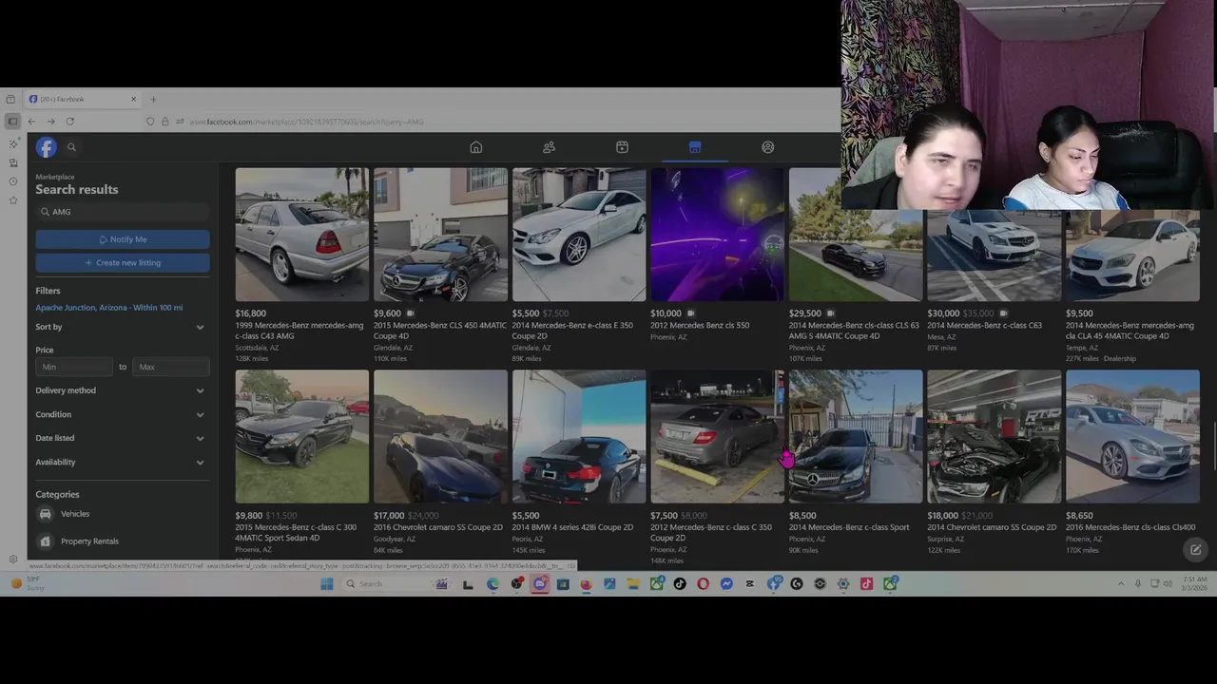
Task: Click the tracking protection shield icon
Action: tap(150, 122)
